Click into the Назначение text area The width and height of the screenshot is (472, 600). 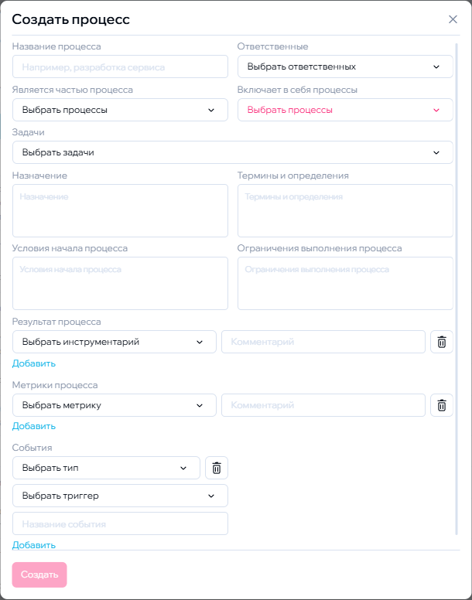120,210
